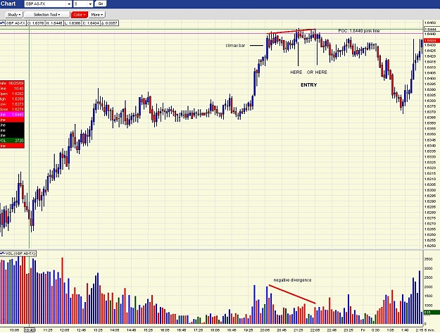Click the close value C: 1.6434
Screen dimensions: 440x333
(x=91, y=23)
